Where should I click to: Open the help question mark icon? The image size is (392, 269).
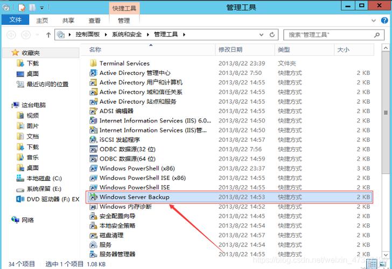coord(384,20)
